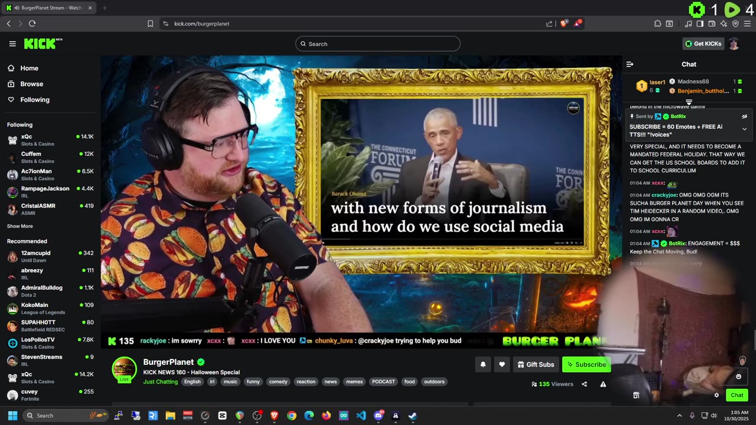
Task: Toggle the browser sidebar panel icon
Action: (x=700, y=24)
